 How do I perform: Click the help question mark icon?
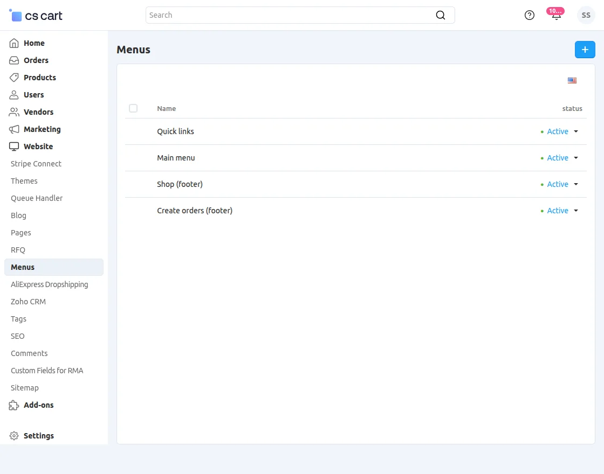[x=529, y=15]
